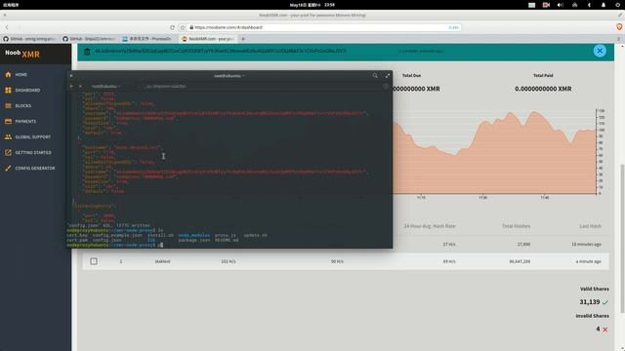Open the power menu icon
625x351 pixels.
click(617, 5)
